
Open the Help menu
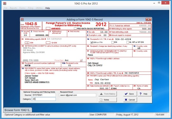pyautogui.click(x=47, y=8)
